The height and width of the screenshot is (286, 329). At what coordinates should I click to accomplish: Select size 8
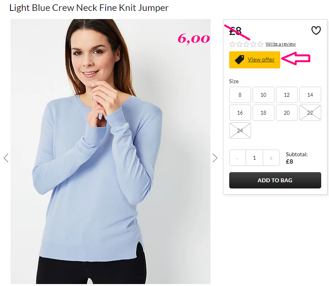click(240, 95)
